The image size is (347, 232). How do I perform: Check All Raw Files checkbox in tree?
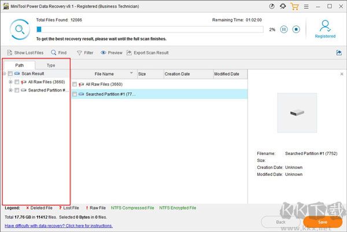17,82
